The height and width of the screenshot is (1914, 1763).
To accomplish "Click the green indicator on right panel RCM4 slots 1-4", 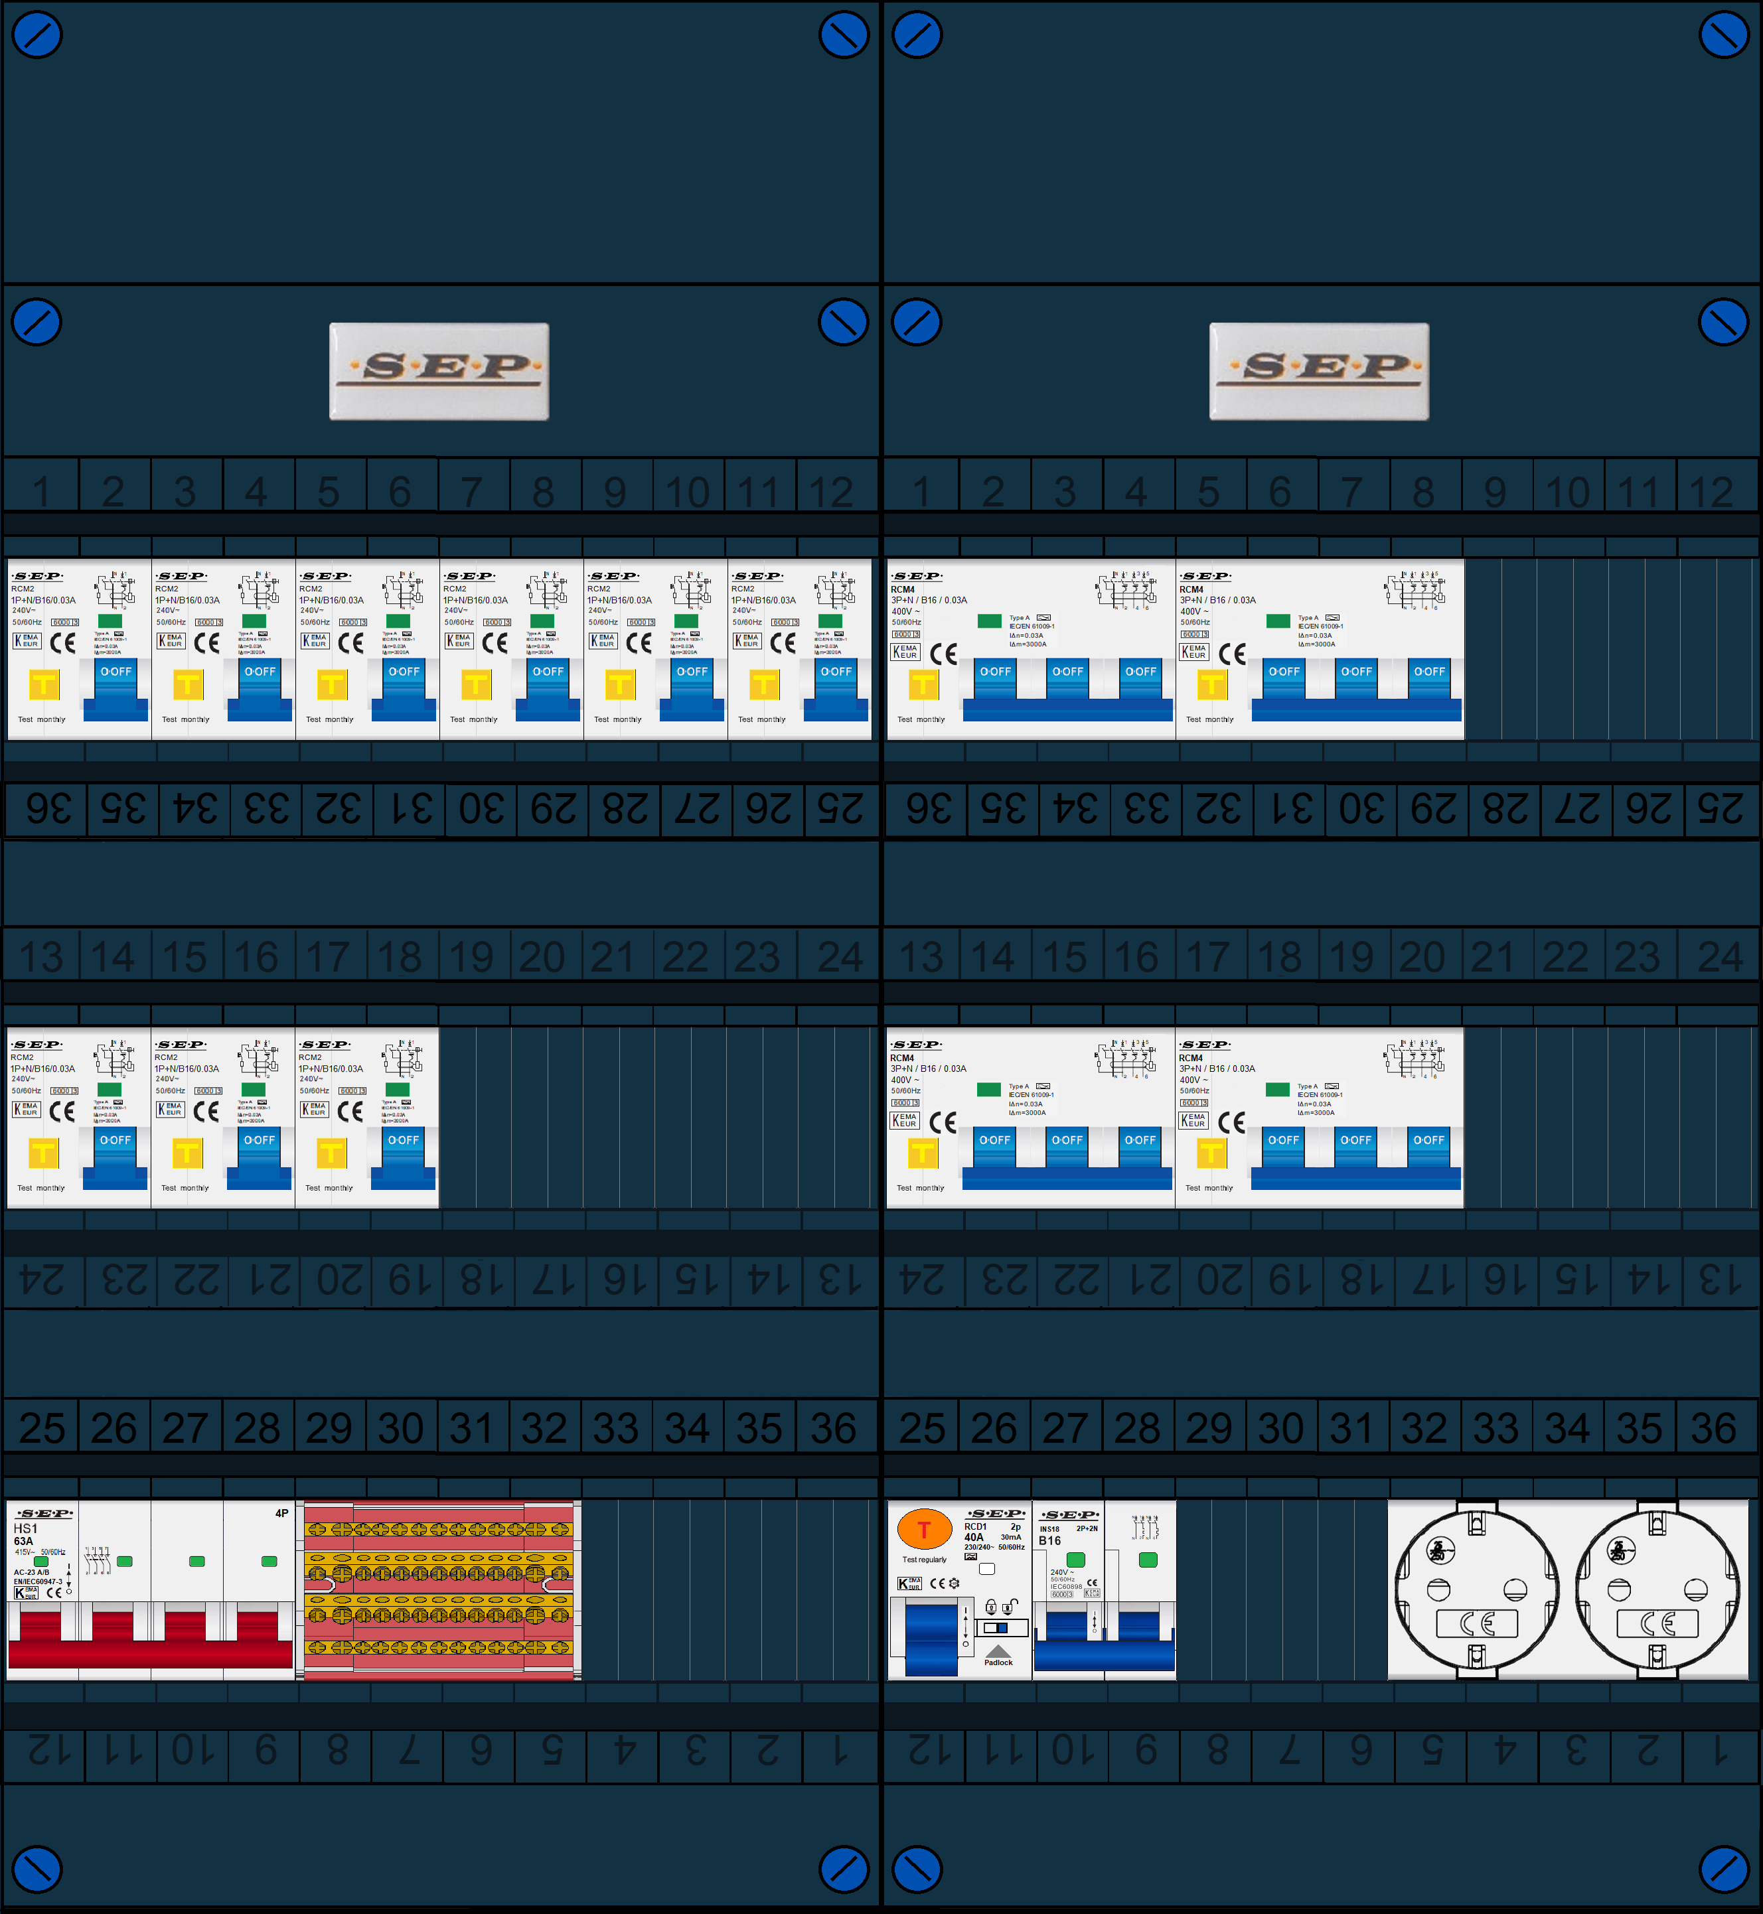I will point(989,621).
